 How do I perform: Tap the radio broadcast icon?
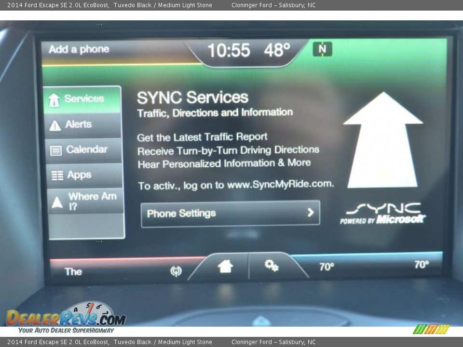pyautogui.click(x=176, y=271)
